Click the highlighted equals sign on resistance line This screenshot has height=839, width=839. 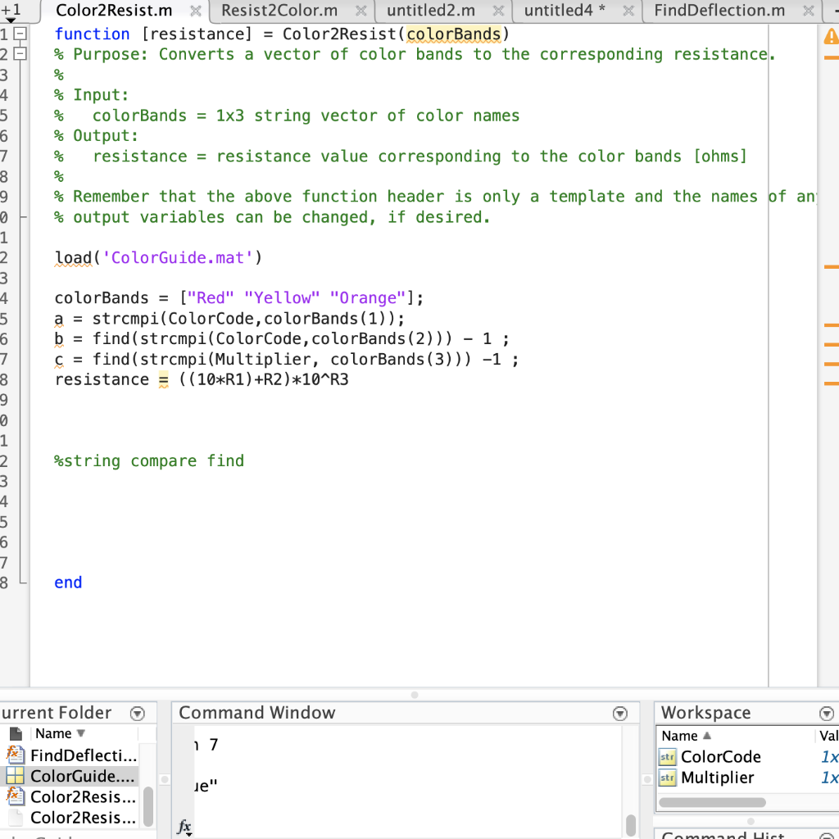pos(163,379)
